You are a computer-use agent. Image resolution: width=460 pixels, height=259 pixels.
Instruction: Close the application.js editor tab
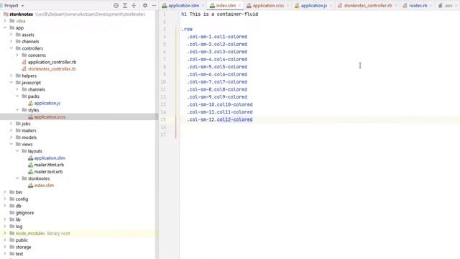point(331,6)
